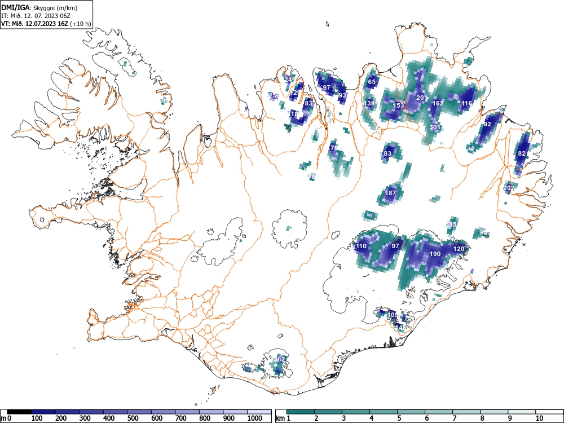Click the teal swatch between 4 and 5 km
564x423 pixels.
tap(384, 412)
